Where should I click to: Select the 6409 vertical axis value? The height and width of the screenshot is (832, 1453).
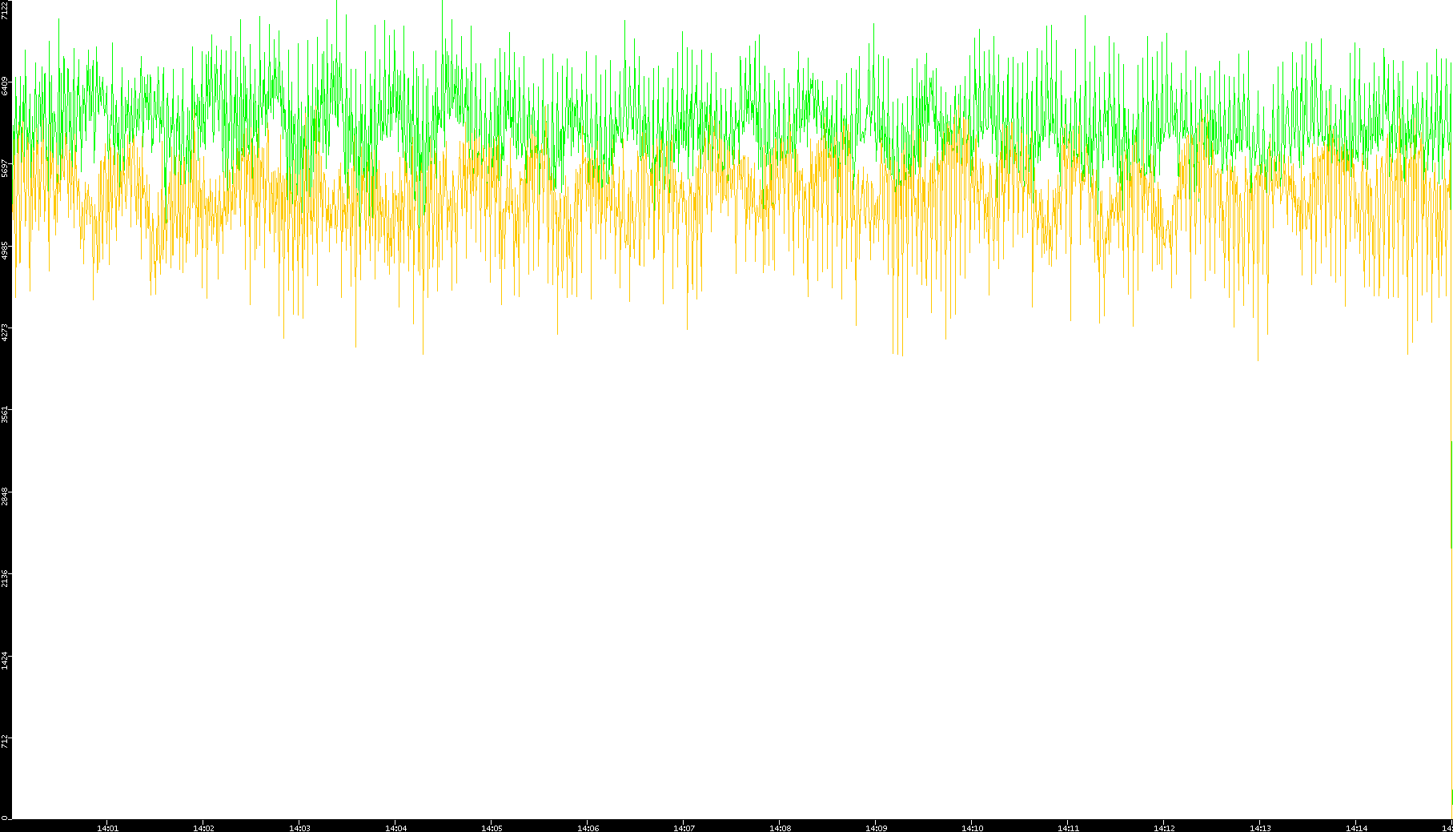point(6,86)
